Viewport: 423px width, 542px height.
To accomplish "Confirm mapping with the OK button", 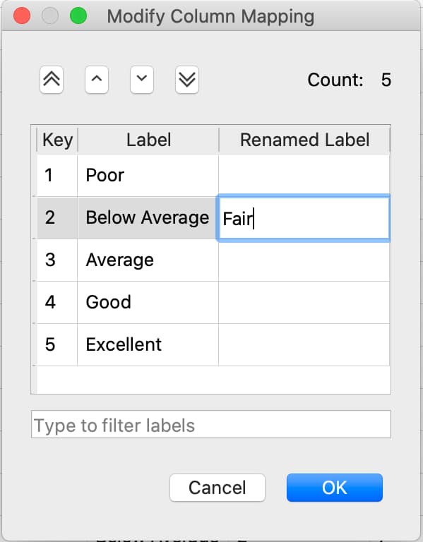I will click(x=335, y=488).
